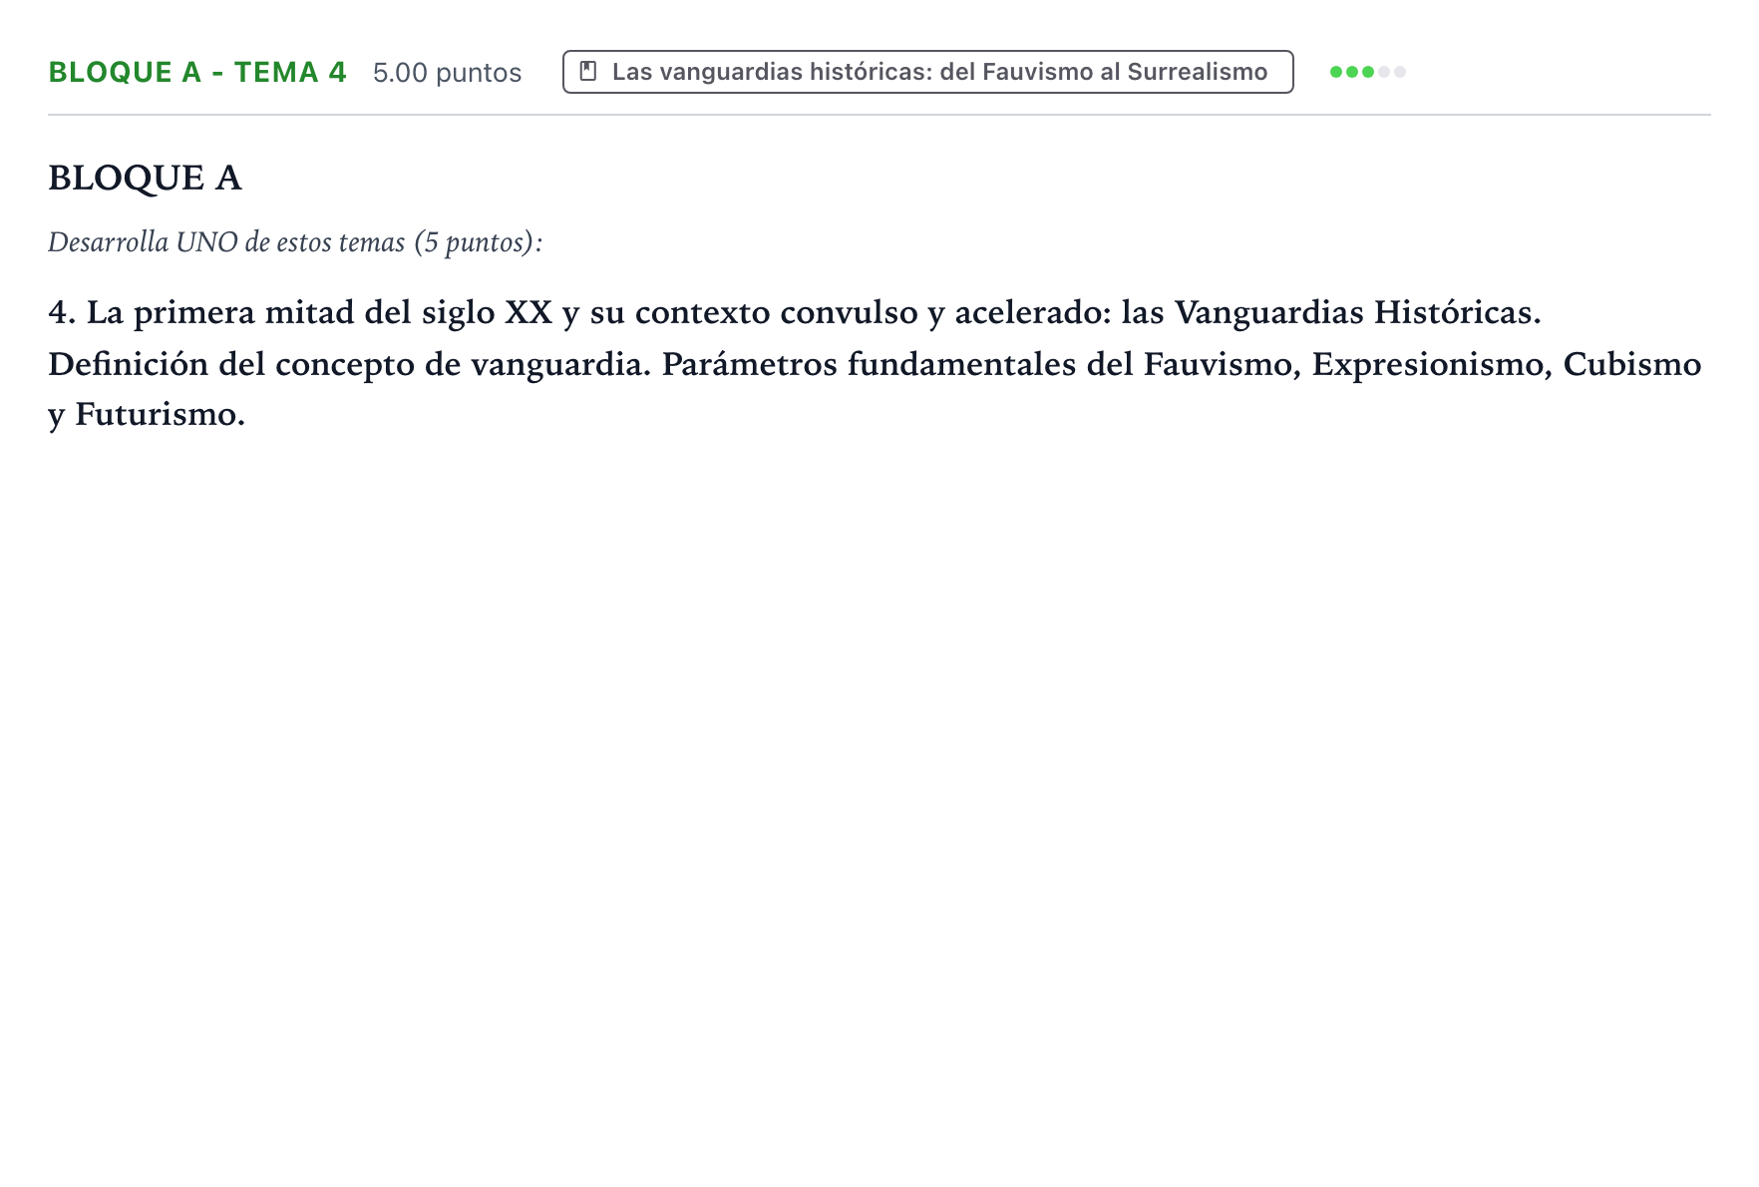The width and height of the screenshot is (1759, 1187).
Task: Select the 'BLOQUE A - TEMA 4' header label
Action: click(197, 72)
